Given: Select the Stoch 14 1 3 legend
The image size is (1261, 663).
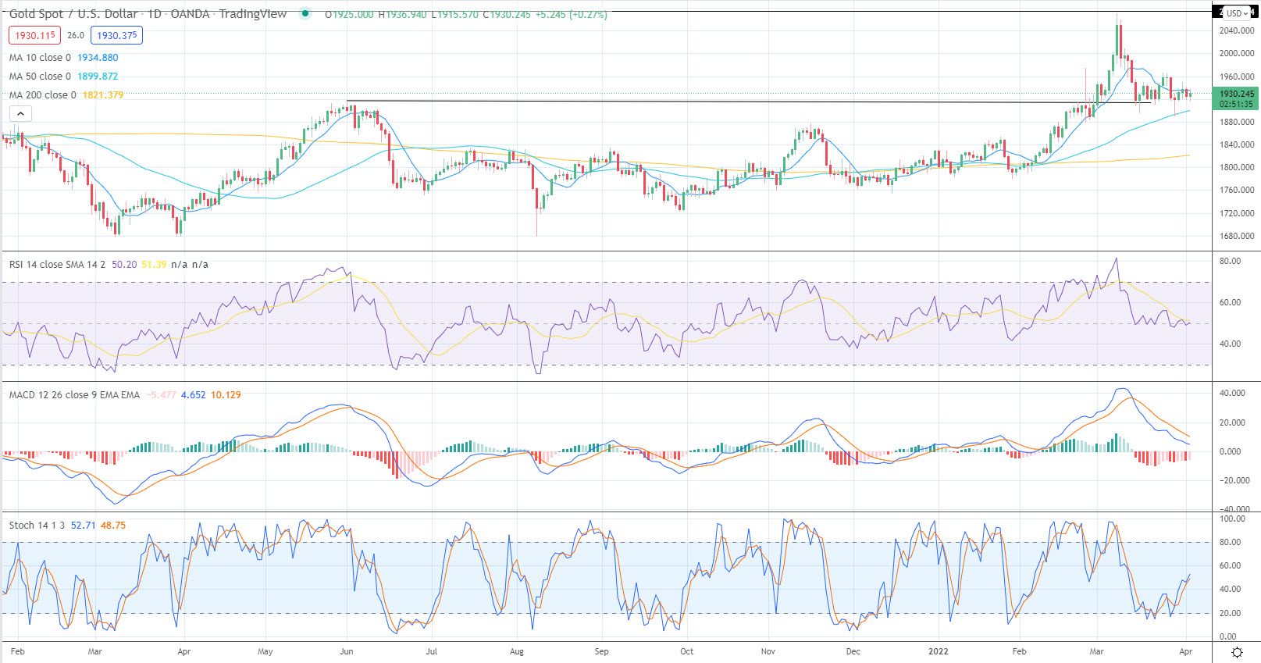Looking at the screenshot, I should point(37,526).
